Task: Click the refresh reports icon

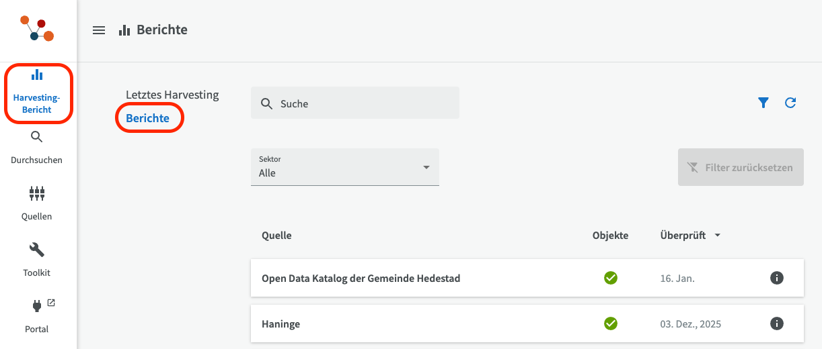Action: 790,103
